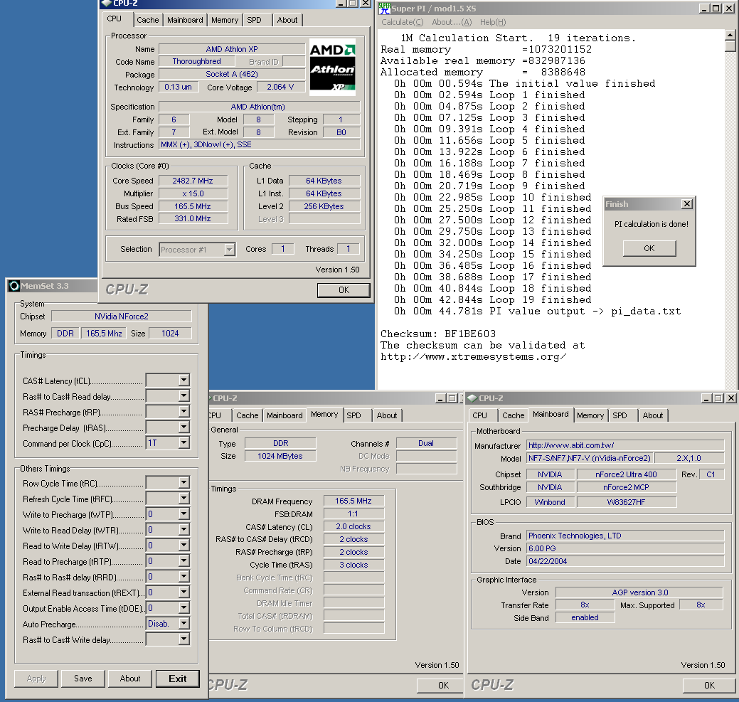
Task: Click the abit.com.tw manufacturer field
Action: pyautogui.click(x=625, y=445)
